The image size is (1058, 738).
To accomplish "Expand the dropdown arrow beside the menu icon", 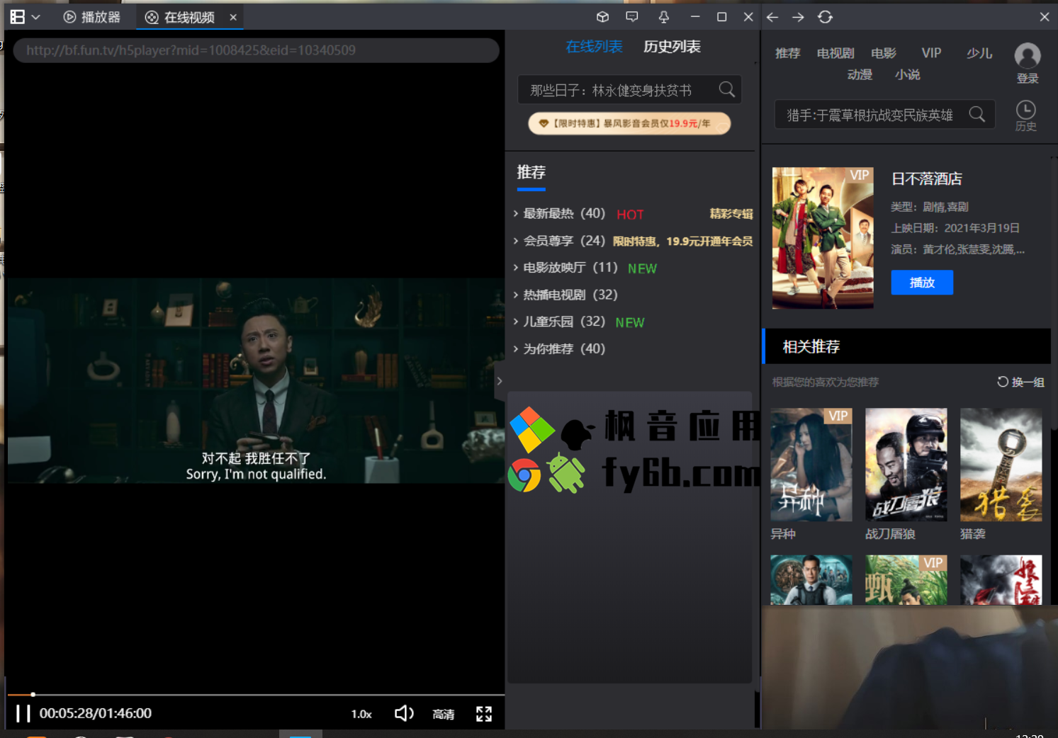I will tap(35, 17).
